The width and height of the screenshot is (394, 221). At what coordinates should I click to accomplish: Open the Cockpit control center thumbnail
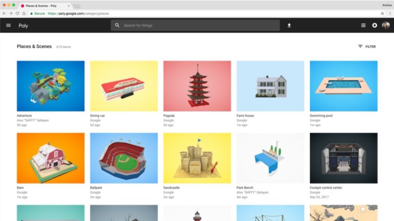[344, 158]
